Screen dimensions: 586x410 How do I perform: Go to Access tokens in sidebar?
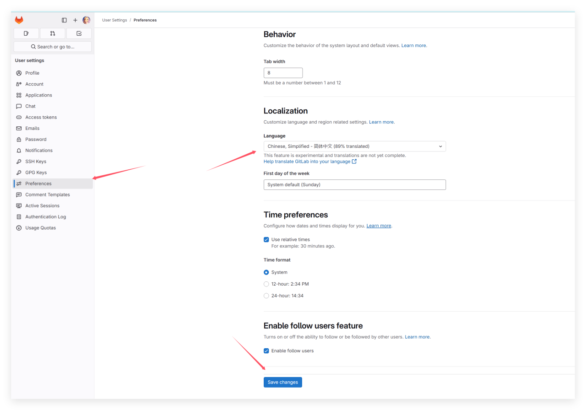(53, 117)
